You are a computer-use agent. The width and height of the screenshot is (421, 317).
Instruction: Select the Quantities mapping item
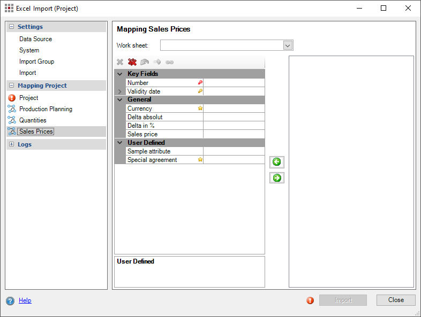pos(33,120)
